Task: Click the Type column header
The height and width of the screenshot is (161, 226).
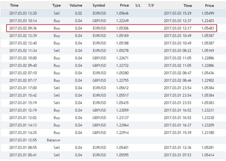Action: click(x=56, y=6)
